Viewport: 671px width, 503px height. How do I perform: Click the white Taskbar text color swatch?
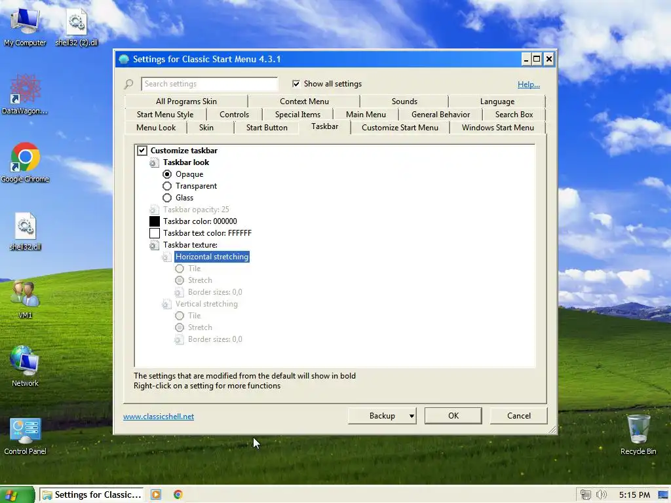tap(155, 233)
